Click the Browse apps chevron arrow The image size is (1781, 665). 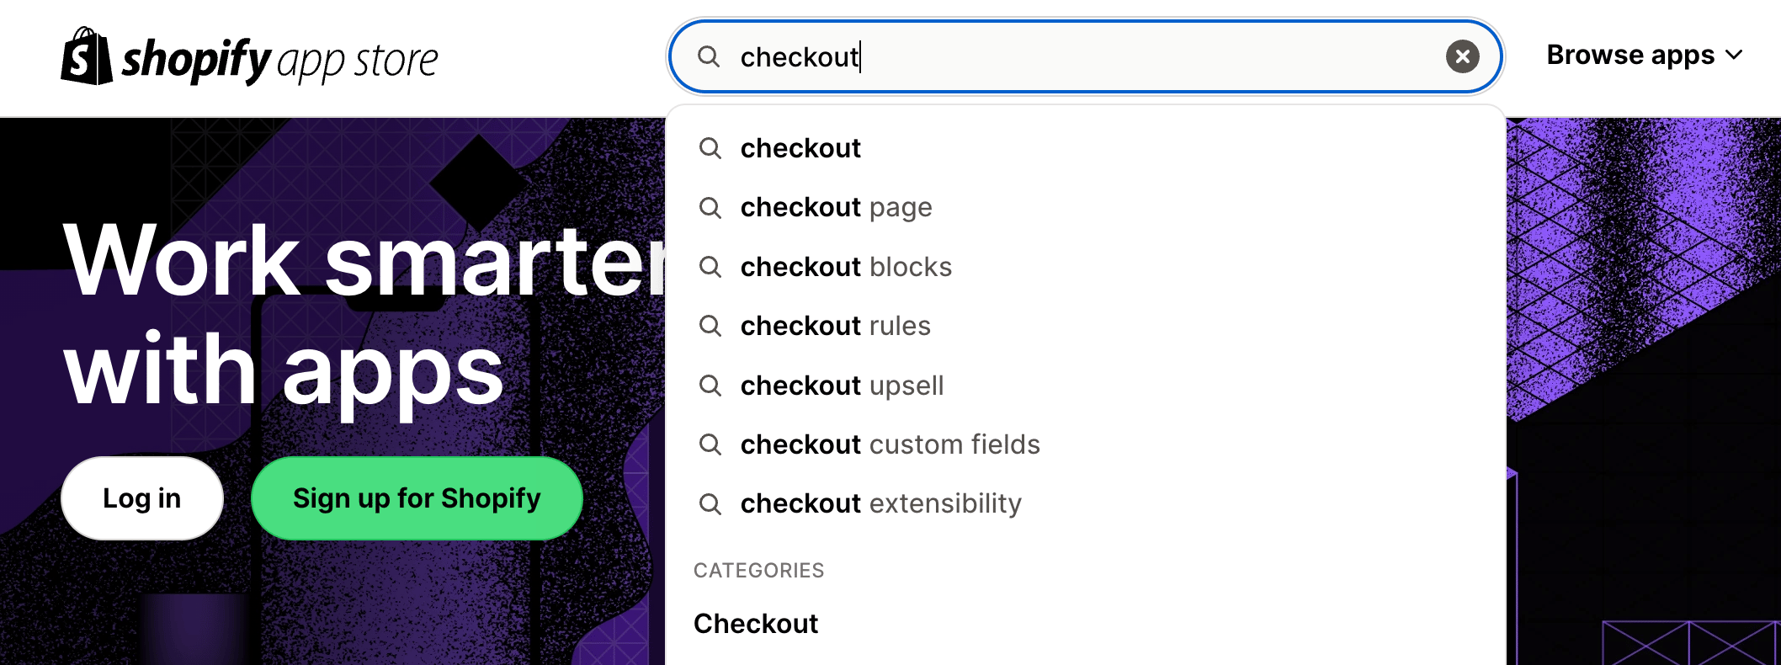1733,56
